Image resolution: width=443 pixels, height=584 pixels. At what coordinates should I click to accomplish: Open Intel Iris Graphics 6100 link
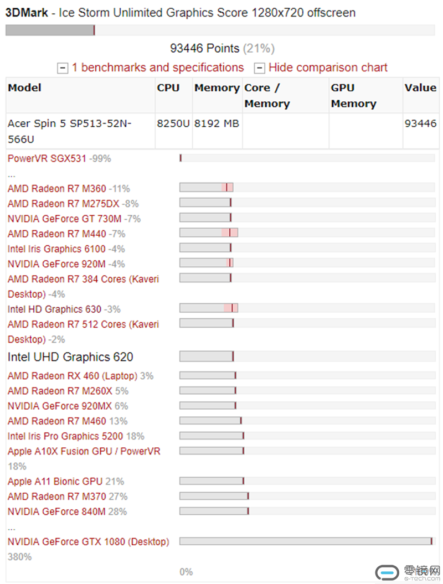56,249
